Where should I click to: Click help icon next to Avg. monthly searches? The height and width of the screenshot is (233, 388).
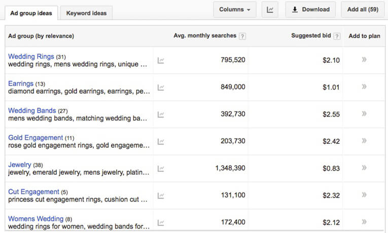242,36
